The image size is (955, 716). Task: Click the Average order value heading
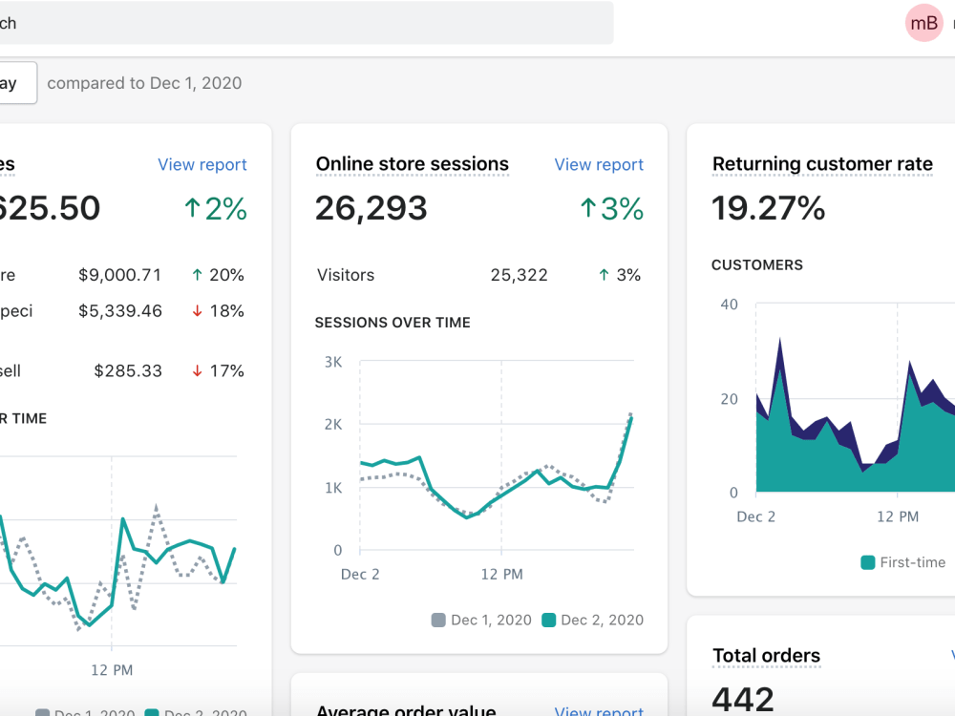[406, 710]
